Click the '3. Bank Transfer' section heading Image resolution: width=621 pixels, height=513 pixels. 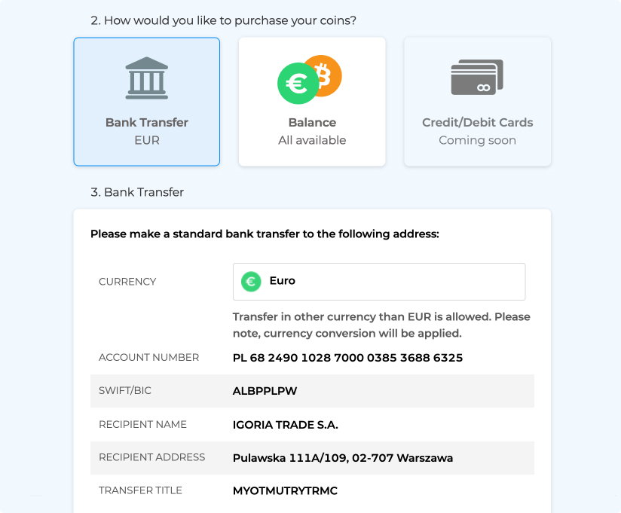(x=137, y=192)
